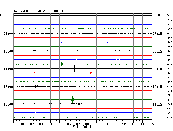Click the DC offset value "-408"
Screen dimensions: 173x131
point(169,82)
